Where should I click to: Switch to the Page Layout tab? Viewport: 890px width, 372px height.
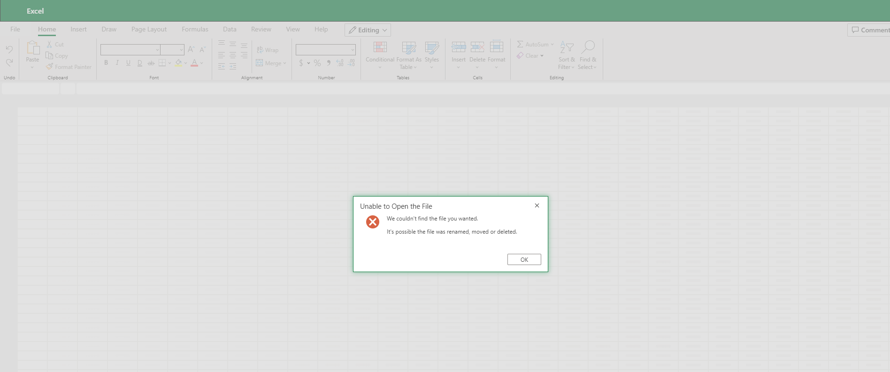[149, 29]
